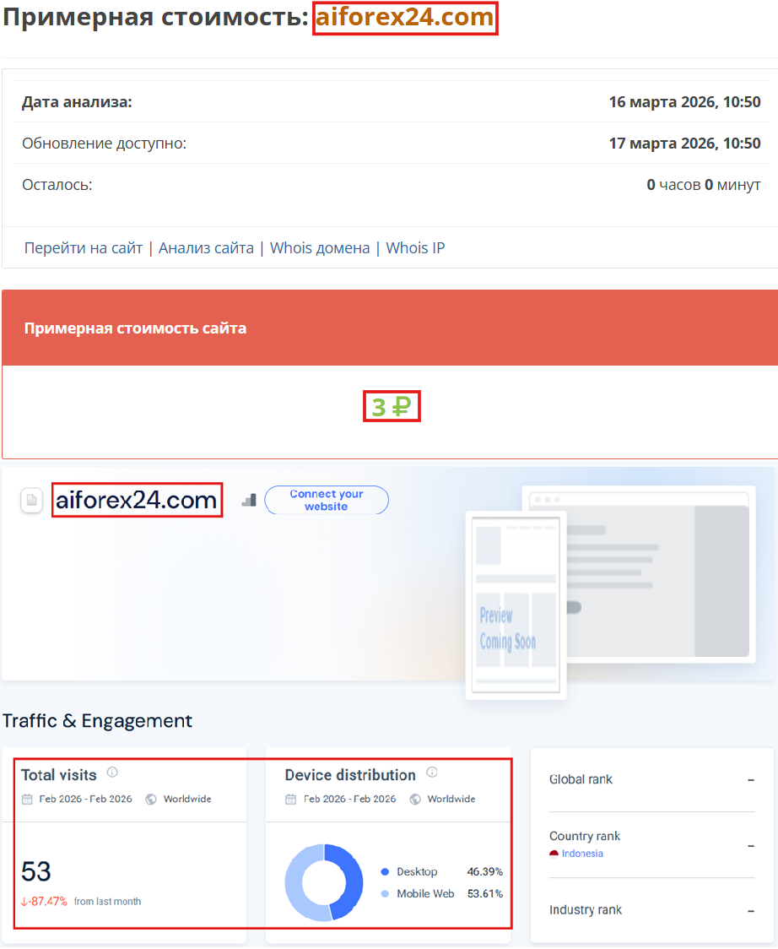Select the calendar icon under Total visits

coord(26,799)
